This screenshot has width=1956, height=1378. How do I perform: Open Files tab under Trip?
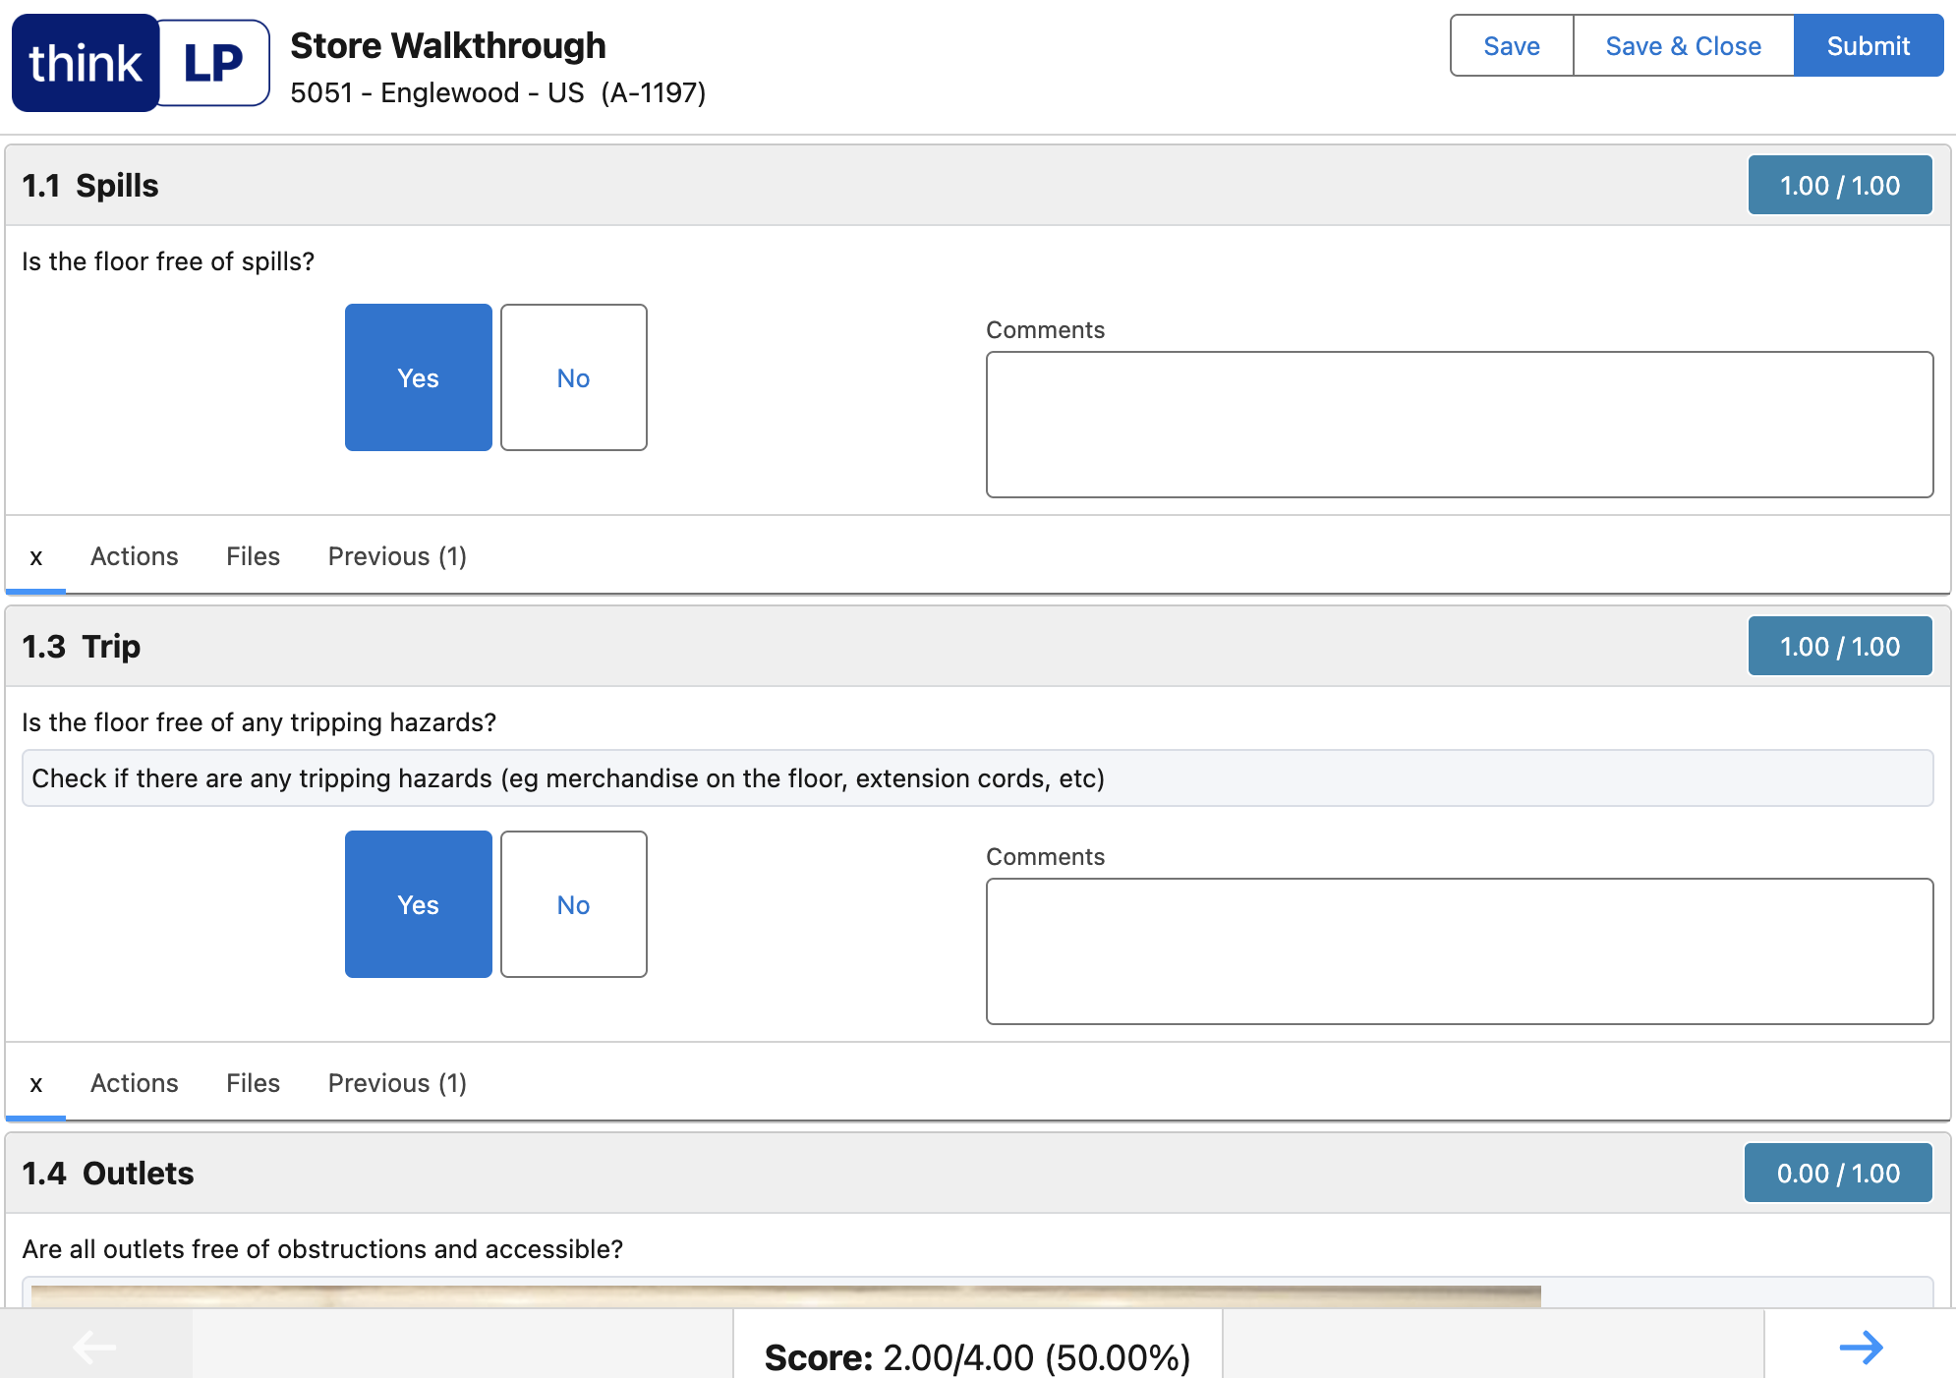point(253,1083)
